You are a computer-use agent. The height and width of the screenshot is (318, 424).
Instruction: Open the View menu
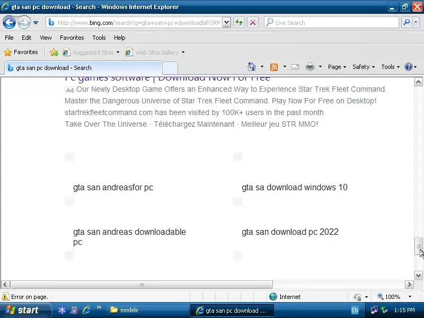[46, 38]
